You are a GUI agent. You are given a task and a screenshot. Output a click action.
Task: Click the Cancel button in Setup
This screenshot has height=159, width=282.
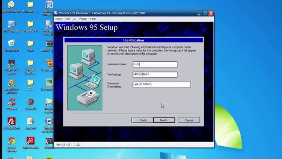pyautogui.click(x=189, y=120)
